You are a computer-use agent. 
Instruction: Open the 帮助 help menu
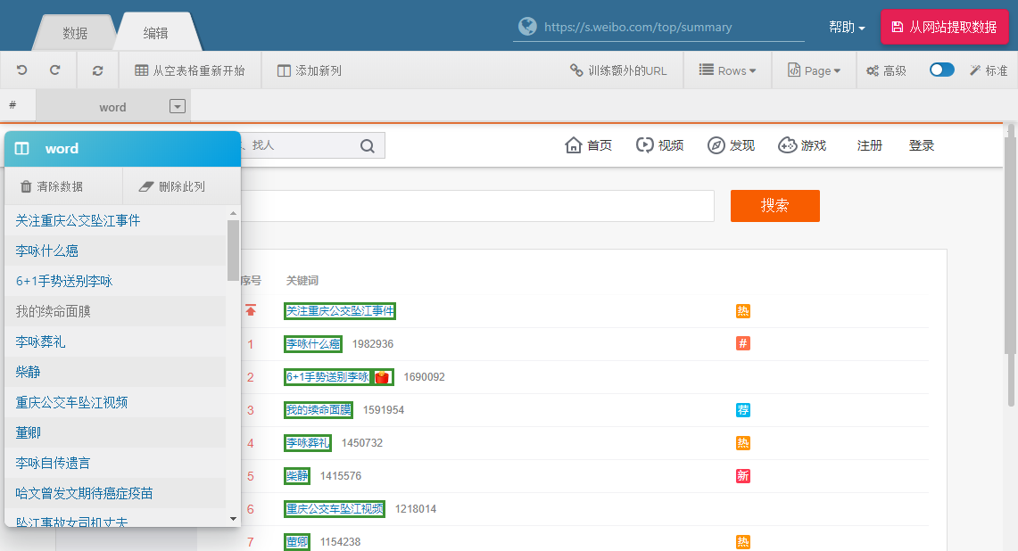pos(847,28)
